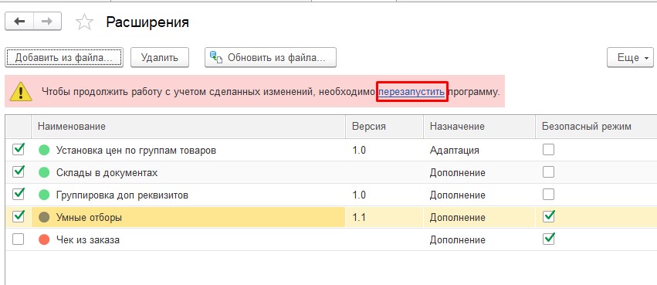The width and height of the screenshot is (657, 285).
Task: Select the Склады в документах row
Action: (x=331, y=172)
